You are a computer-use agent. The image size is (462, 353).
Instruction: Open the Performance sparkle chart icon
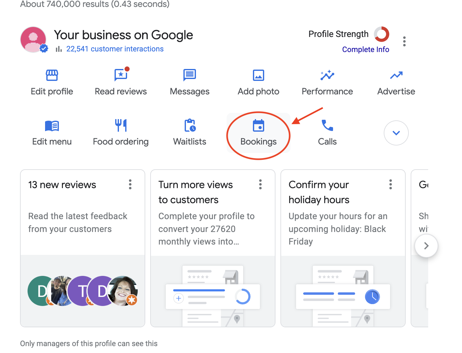(x=327, y=75)
